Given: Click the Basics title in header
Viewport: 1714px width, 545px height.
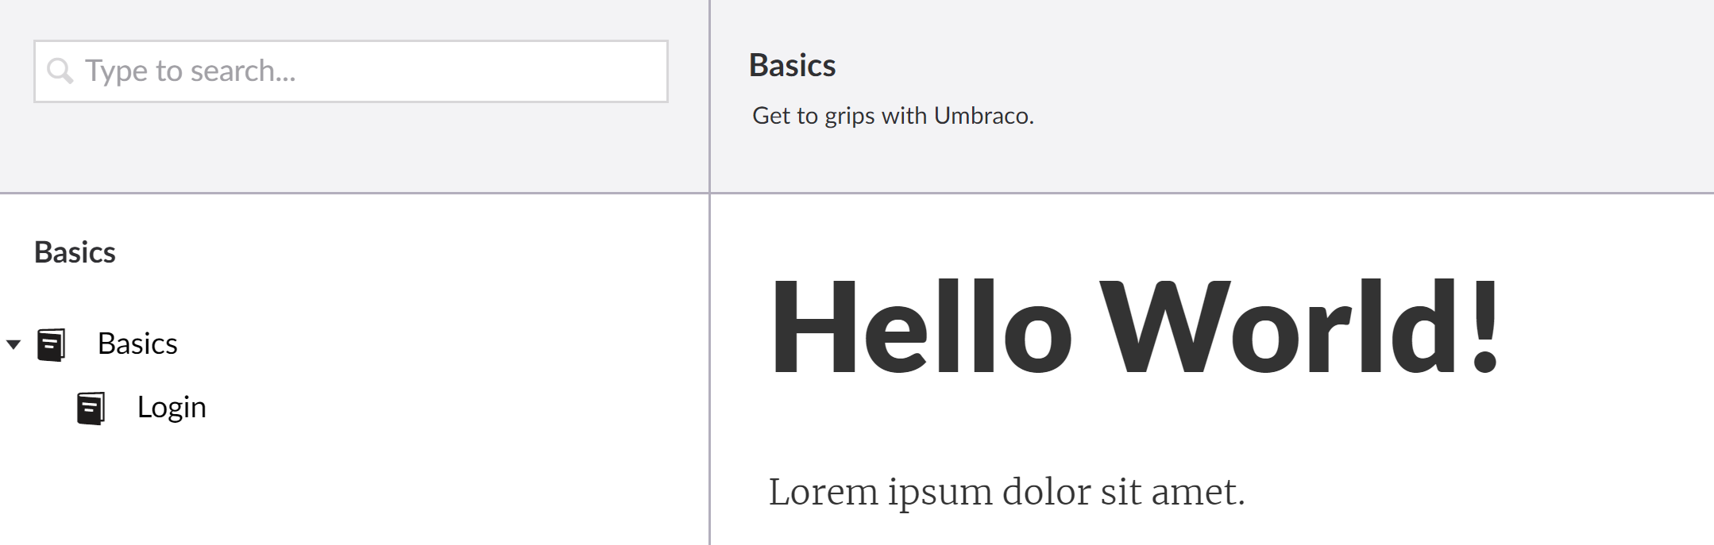Looking at the screenshot, I should click(792, 65).
